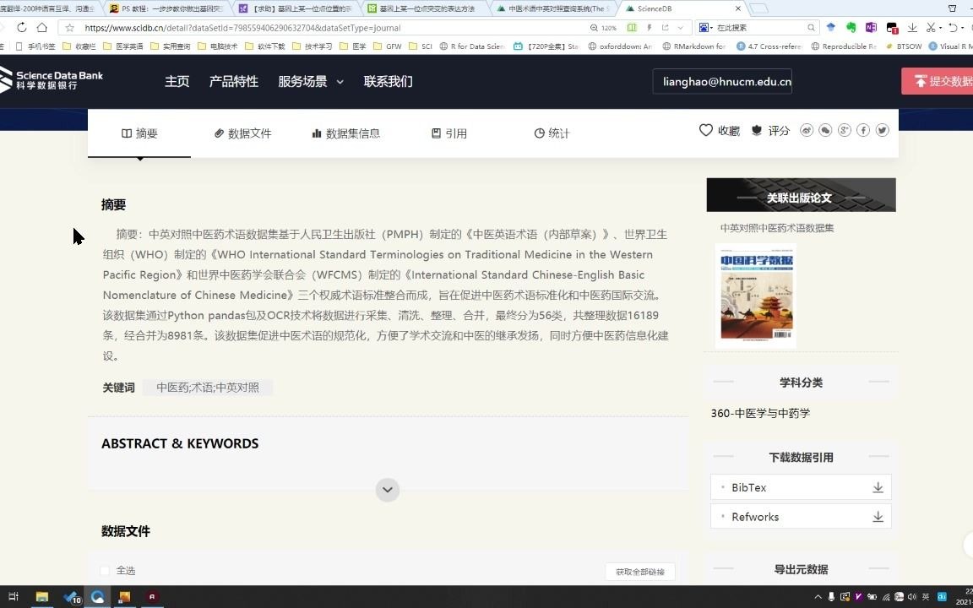Viewport: 973px width, 608px height.
Task: Toggle the 全选 checkbox to select all files
Action: click(x=105, y=570)
